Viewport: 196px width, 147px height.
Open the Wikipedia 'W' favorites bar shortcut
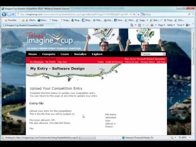(168, 20)
